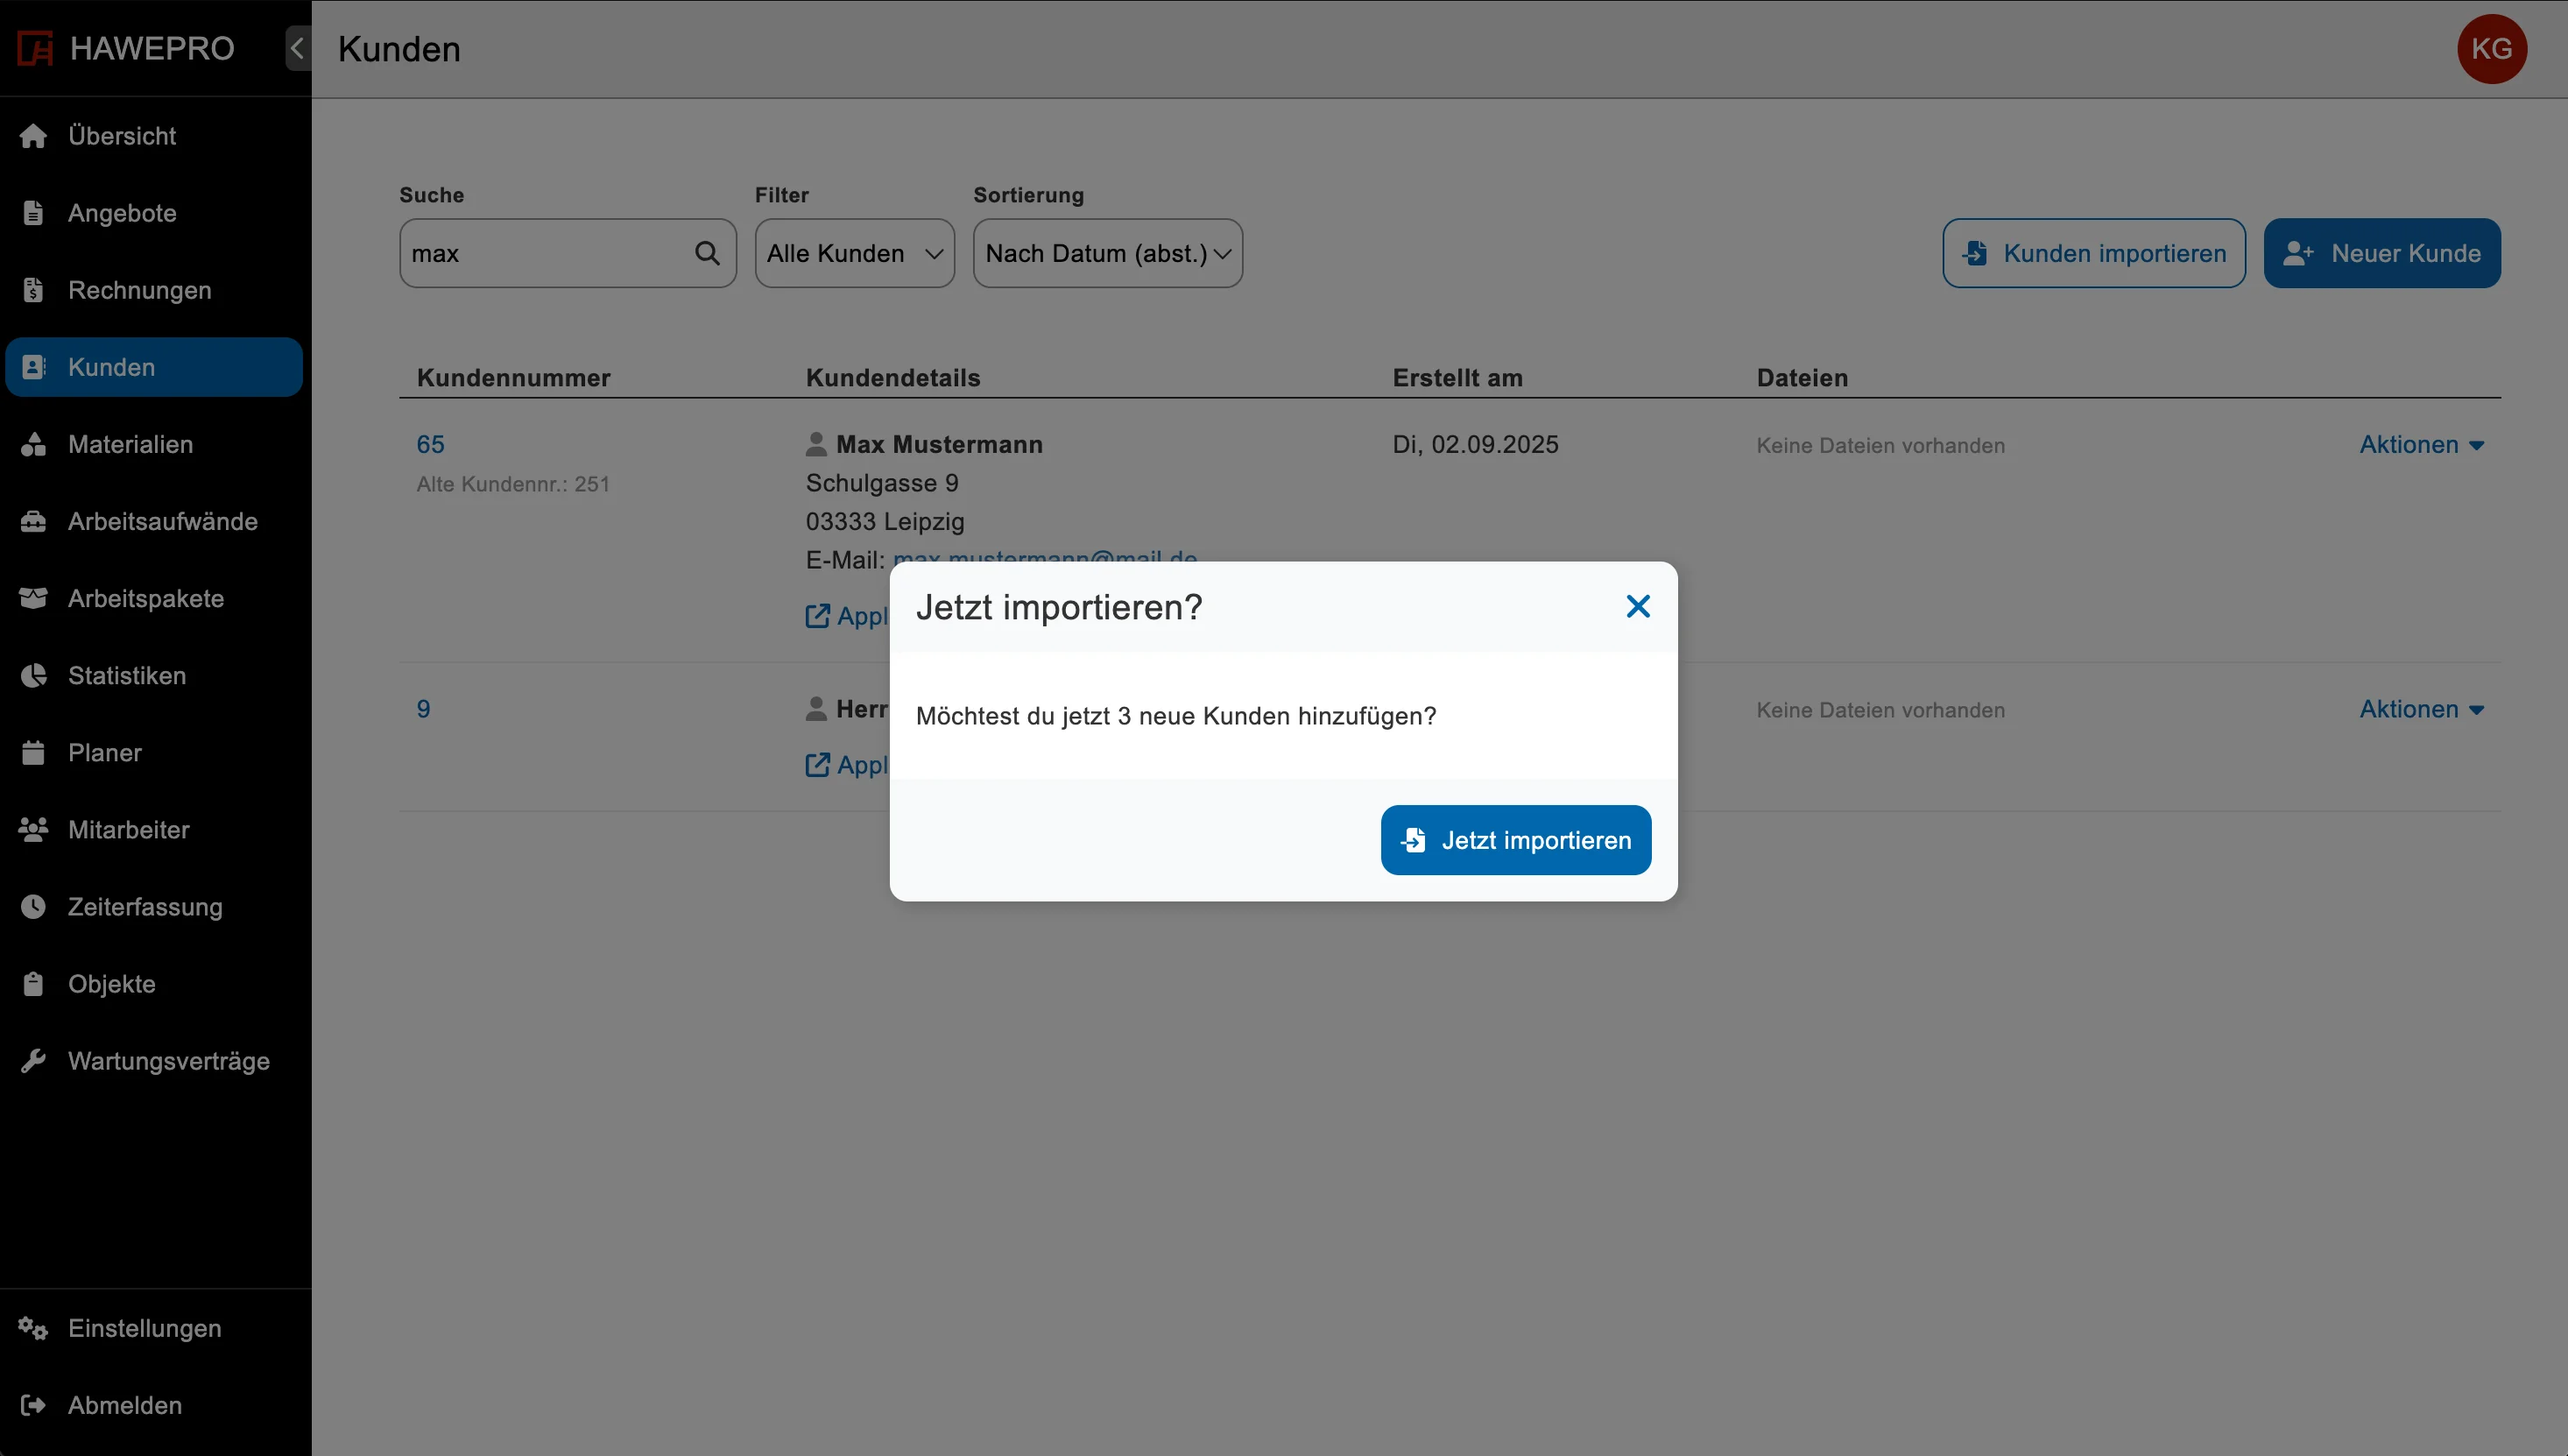Focus the Suche input containing max
Image resolution: width=2568 pixels, height=1456 pixels.
click(568, 253)
